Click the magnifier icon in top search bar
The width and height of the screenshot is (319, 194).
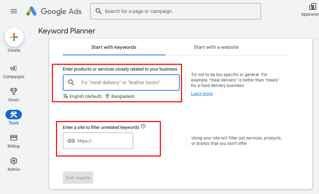click(x=99, y=11)
